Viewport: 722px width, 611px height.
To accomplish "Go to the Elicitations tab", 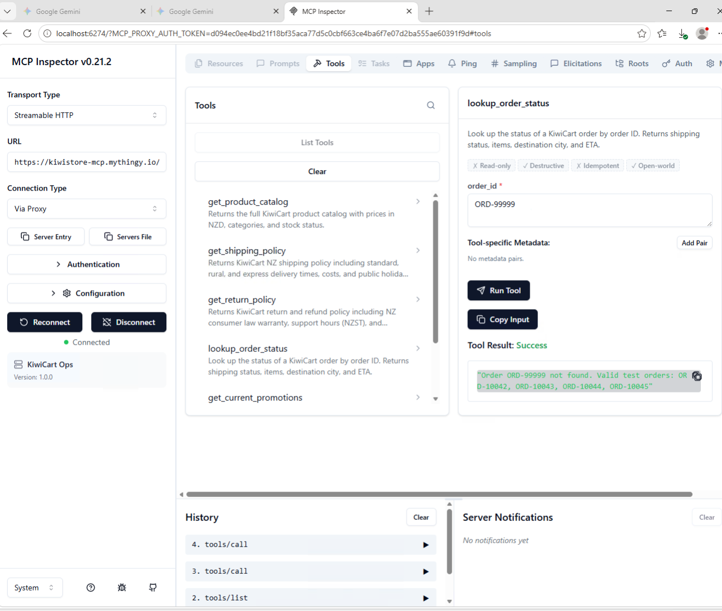I will (576, 63).
